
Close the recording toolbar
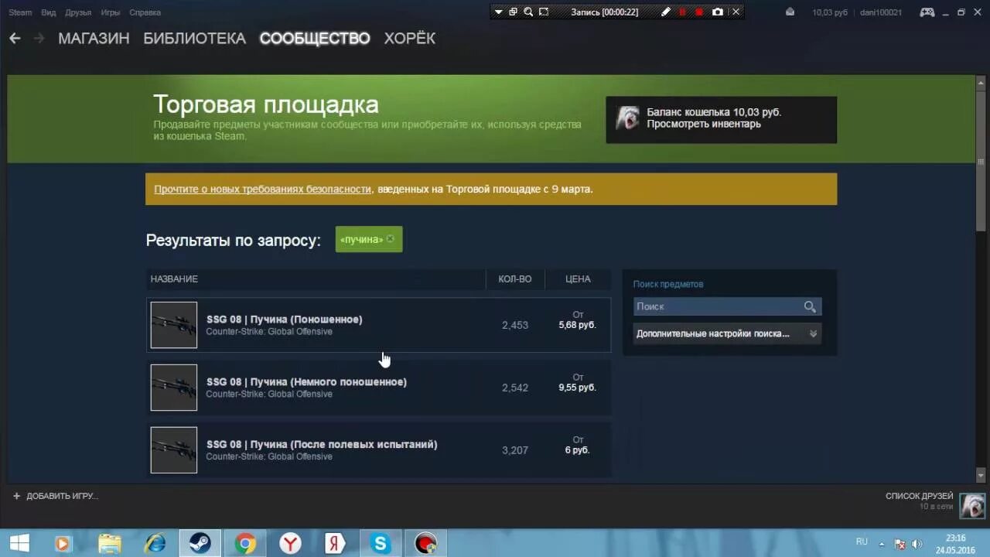[736, 12]
